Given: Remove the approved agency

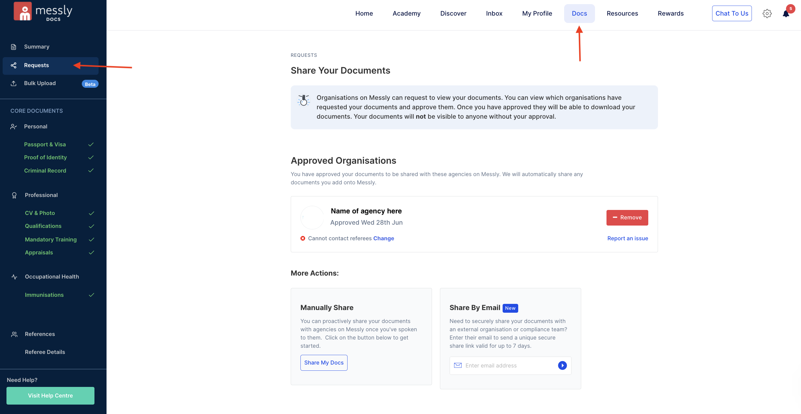Looking at the screenshot, I should tap(627, 217).
